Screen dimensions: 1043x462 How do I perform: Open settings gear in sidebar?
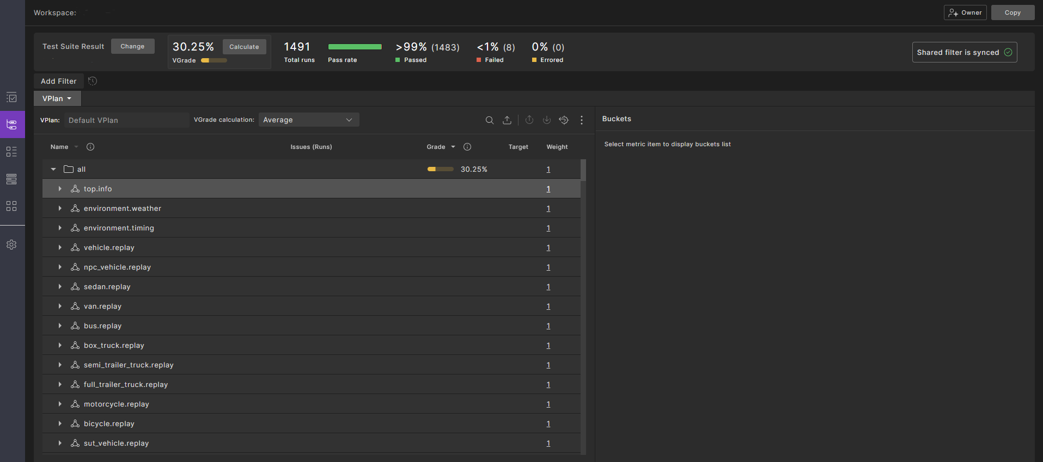click(11, 245)
